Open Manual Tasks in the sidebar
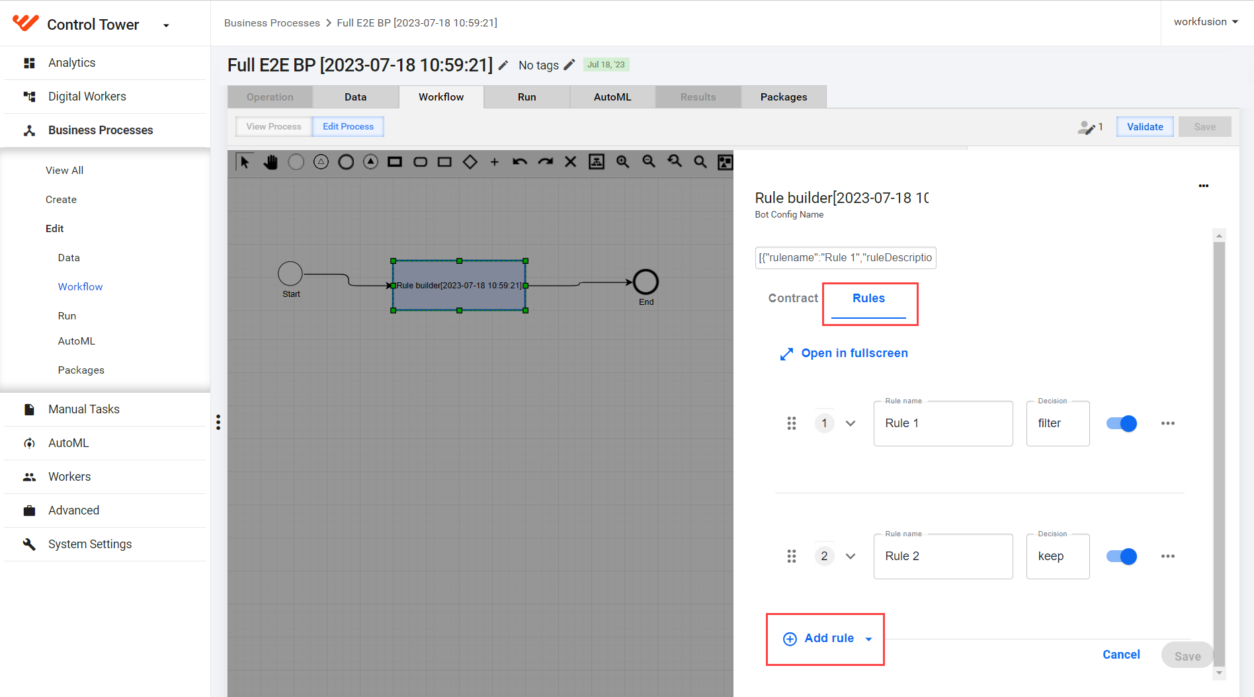Viewport: 1254px width, 697px height. (83, 409)
